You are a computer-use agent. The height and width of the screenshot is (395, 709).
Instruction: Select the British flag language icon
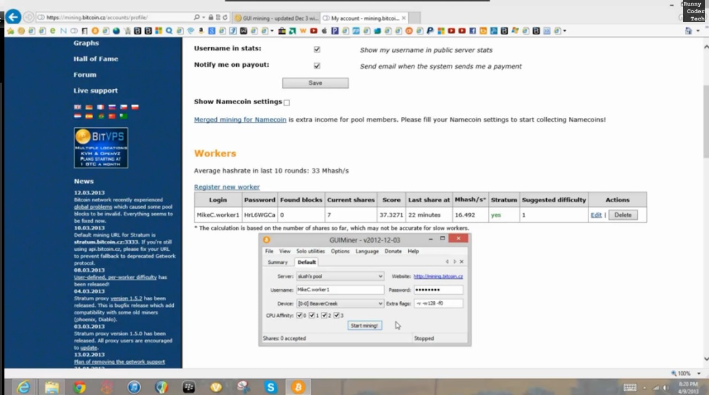77,107
